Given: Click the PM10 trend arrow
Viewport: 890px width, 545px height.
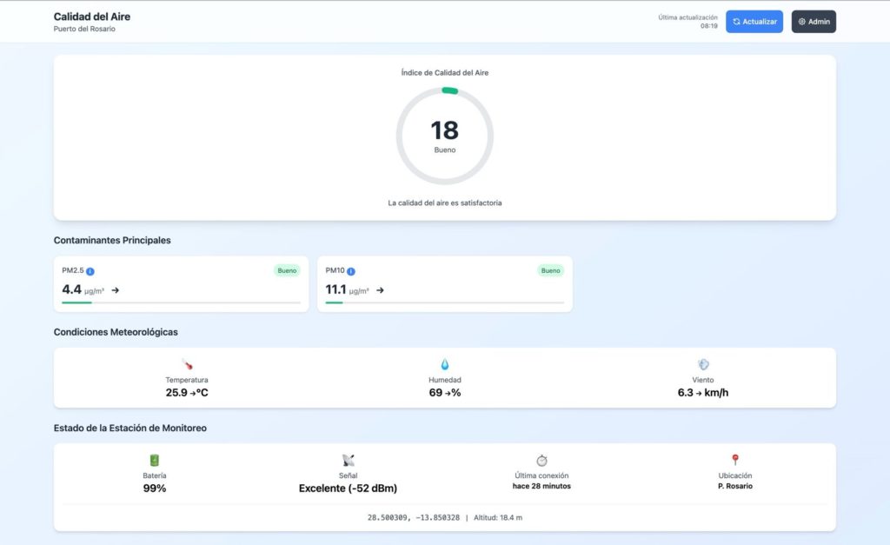Looking at the screenshot, I should pos(380,290).
